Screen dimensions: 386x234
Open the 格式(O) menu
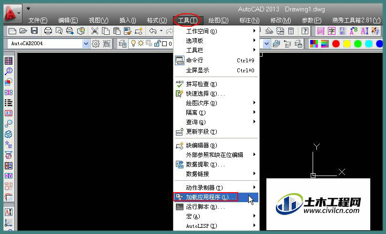157,20
